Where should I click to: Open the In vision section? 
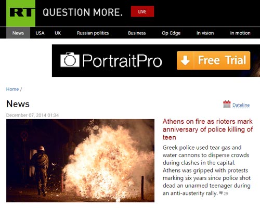click(x=205, y=33)
